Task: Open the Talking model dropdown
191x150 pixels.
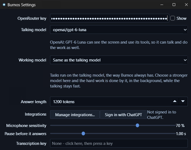Action: [119, 30]
